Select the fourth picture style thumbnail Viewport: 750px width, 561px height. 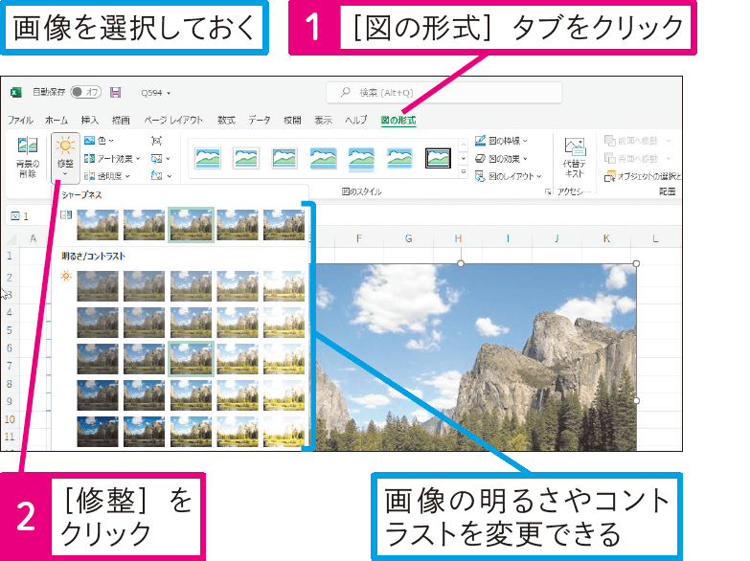coord(323,158)
